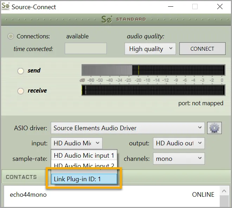Toggle the receive indicator button
Screen dimensions: 232x208
tap(21, 91)
